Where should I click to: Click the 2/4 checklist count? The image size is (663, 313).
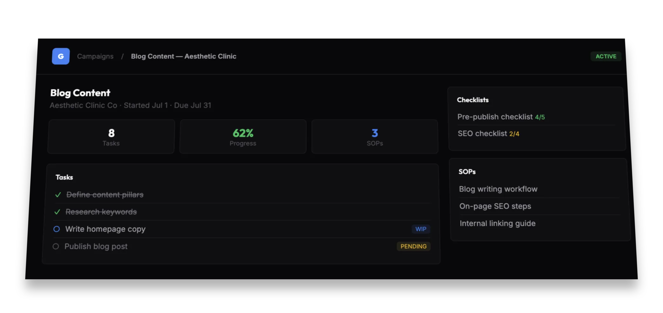pyautogui.click(x=514, y=134)
